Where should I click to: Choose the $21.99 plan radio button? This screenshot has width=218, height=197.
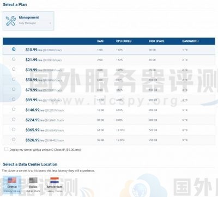[14, 59]
